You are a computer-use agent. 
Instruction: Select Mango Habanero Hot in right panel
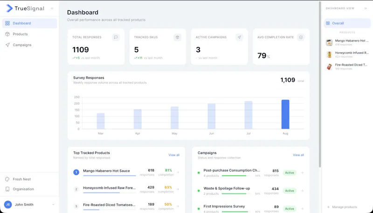point(347,42)
